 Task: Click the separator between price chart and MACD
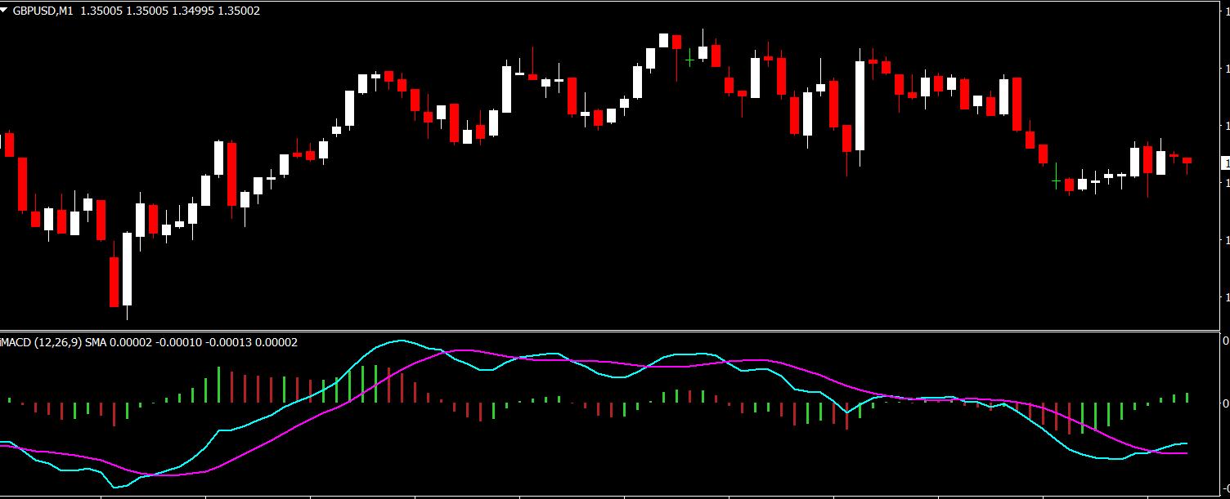pyautogui.click(x=613, y=331)
